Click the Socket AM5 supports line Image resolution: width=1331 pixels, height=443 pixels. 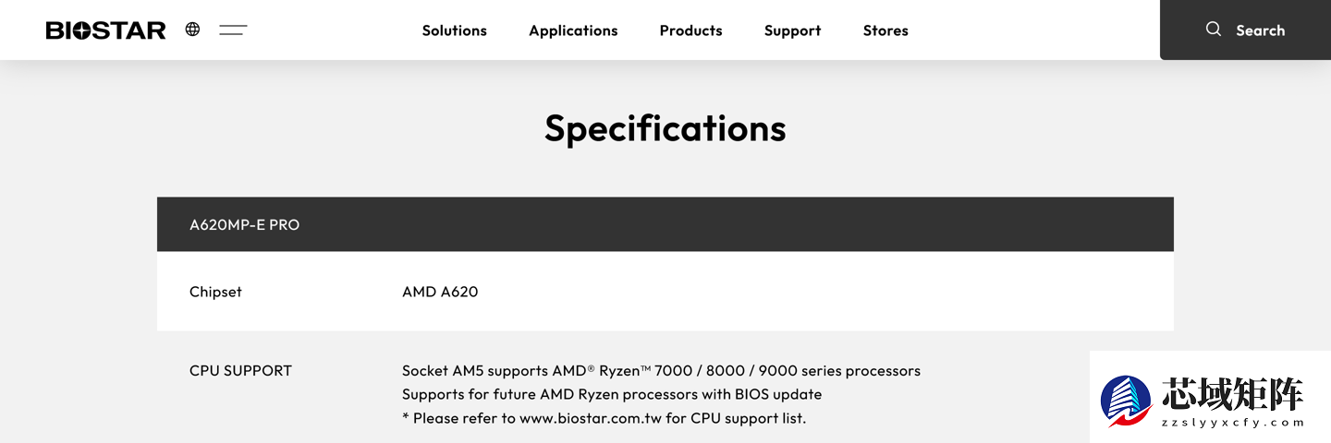pyautogui.click(x=661, y=371)
